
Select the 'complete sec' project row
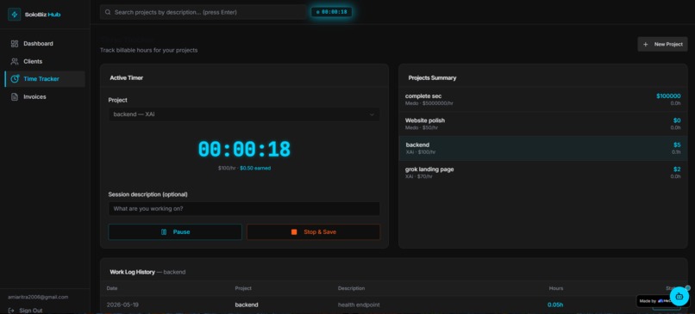point(543,100)
